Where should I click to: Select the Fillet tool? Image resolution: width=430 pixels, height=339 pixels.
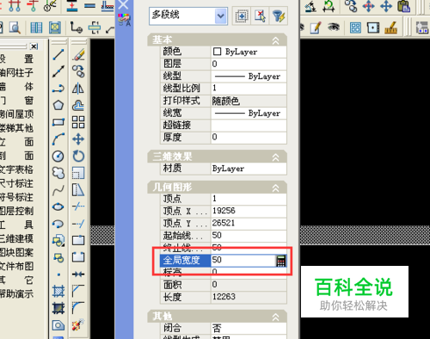pos(78,308)
